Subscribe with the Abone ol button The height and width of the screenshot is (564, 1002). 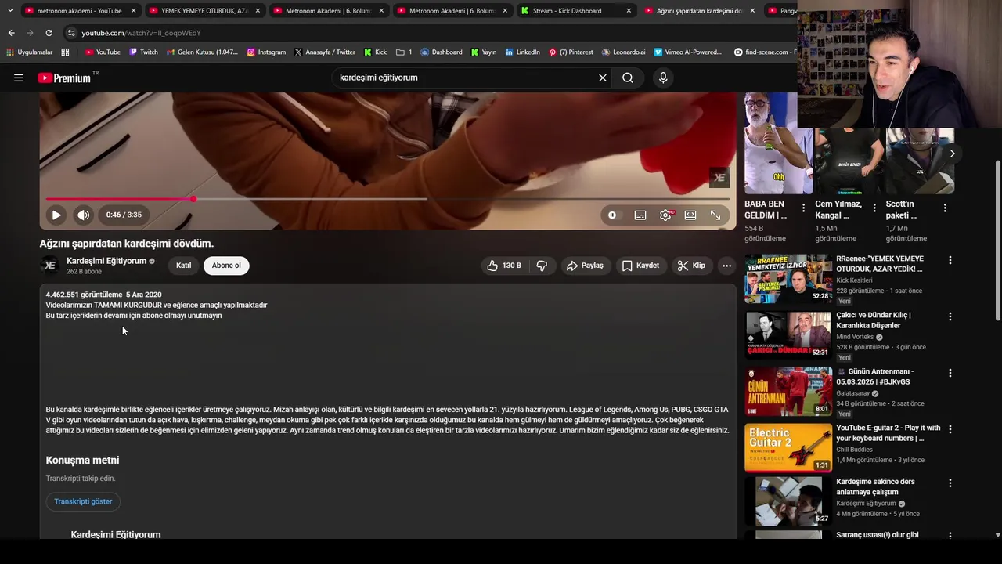(226, 266)
